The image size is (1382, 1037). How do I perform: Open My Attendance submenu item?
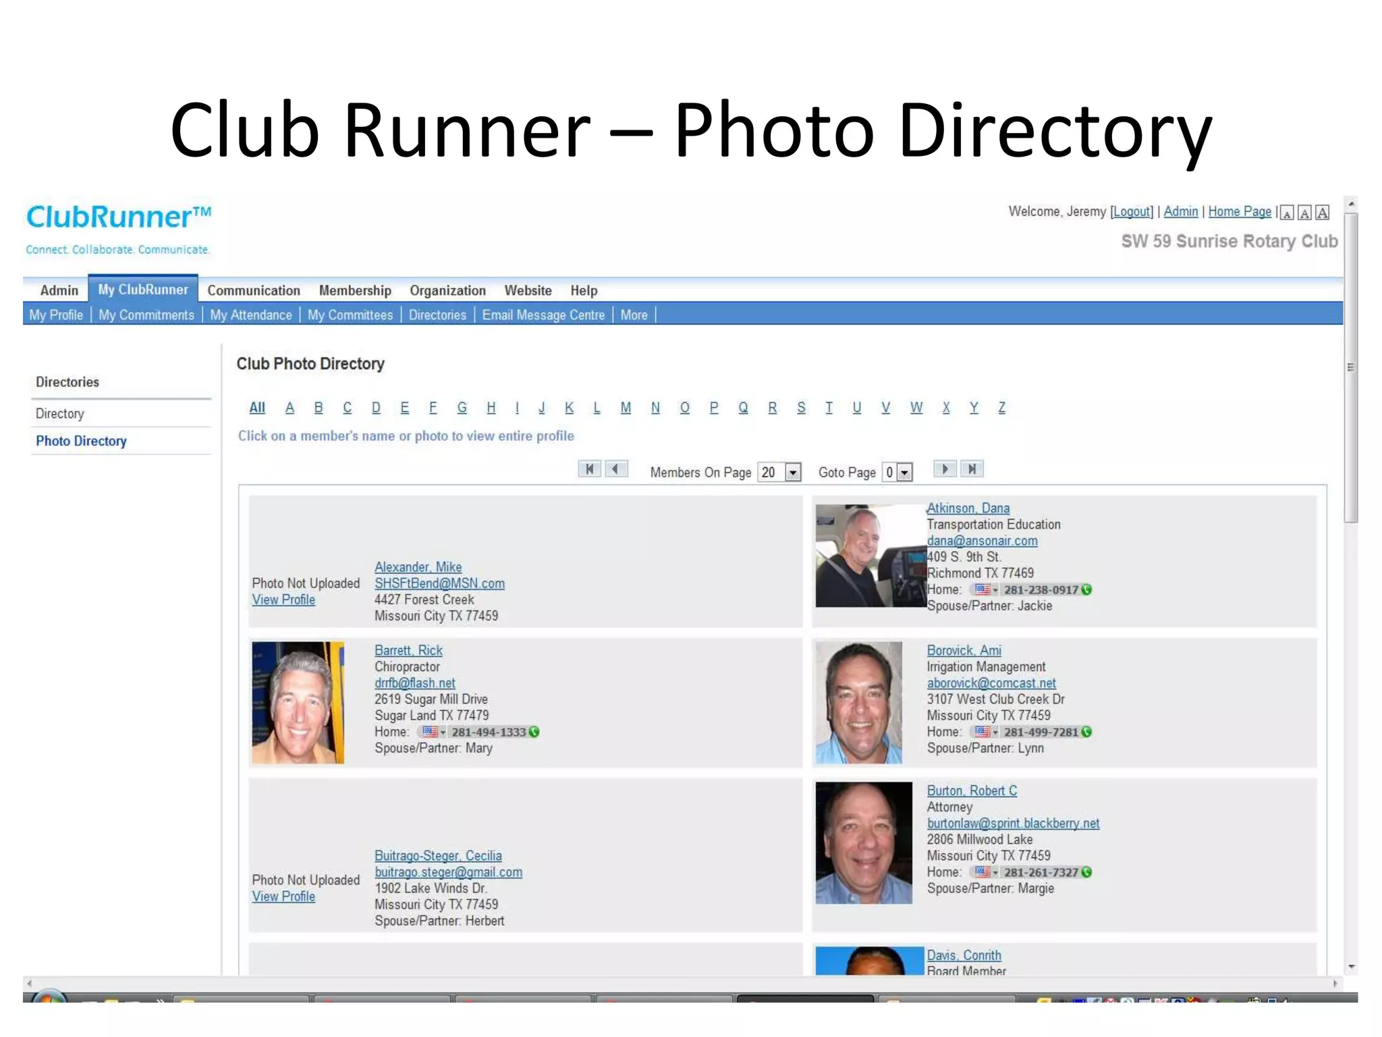pos(251,315)
